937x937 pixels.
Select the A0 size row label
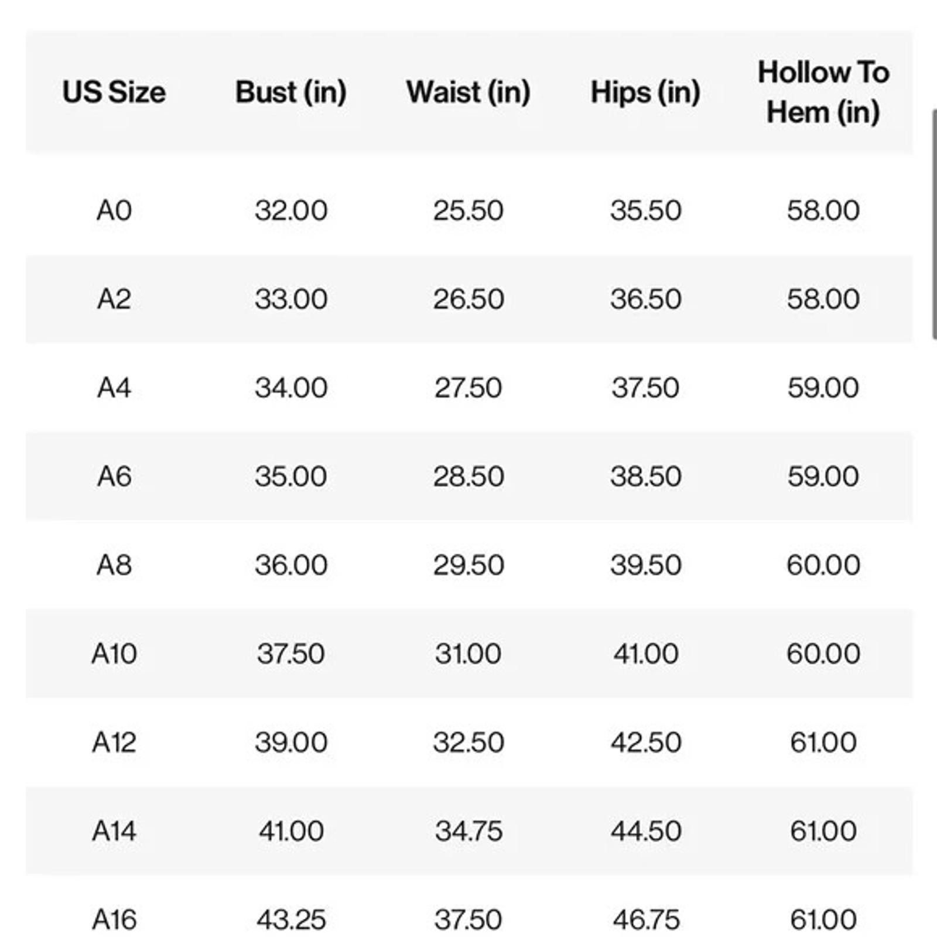click(x=114, y=210)
